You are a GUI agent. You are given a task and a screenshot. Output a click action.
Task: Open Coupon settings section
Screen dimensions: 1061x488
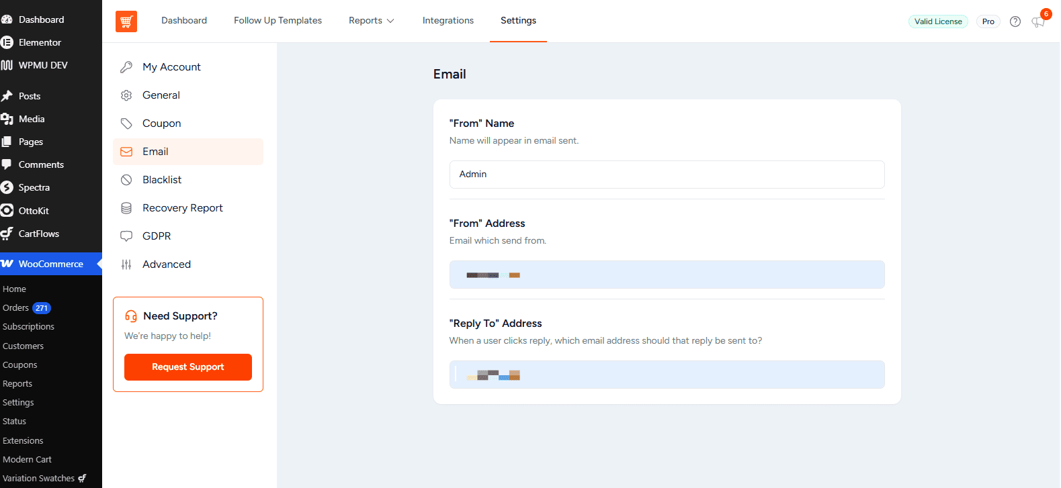[x=188, y=124]
